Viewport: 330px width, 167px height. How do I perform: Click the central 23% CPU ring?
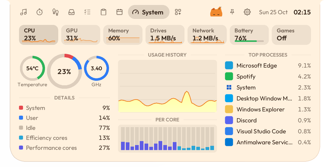pyautogui.click(x=64, y=72)
